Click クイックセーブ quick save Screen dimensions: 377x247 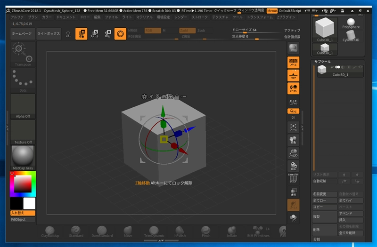225,11
